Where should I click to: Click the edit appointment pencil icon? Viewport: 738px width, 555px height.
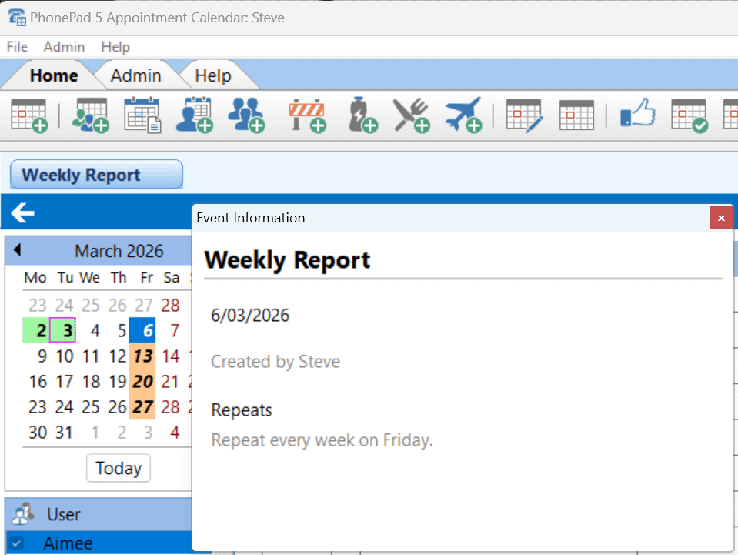pos(524,115)
